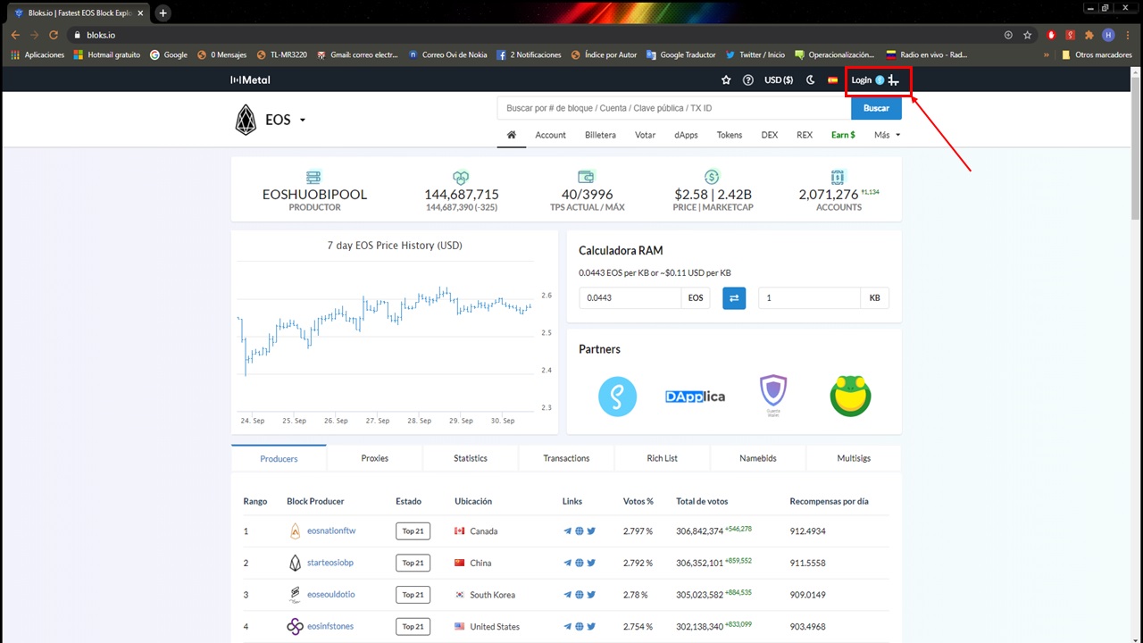Click the producer server icon above EOSHUOBIPOOL
This screenshot has height=643, width=1143.
tap(313, 177)
